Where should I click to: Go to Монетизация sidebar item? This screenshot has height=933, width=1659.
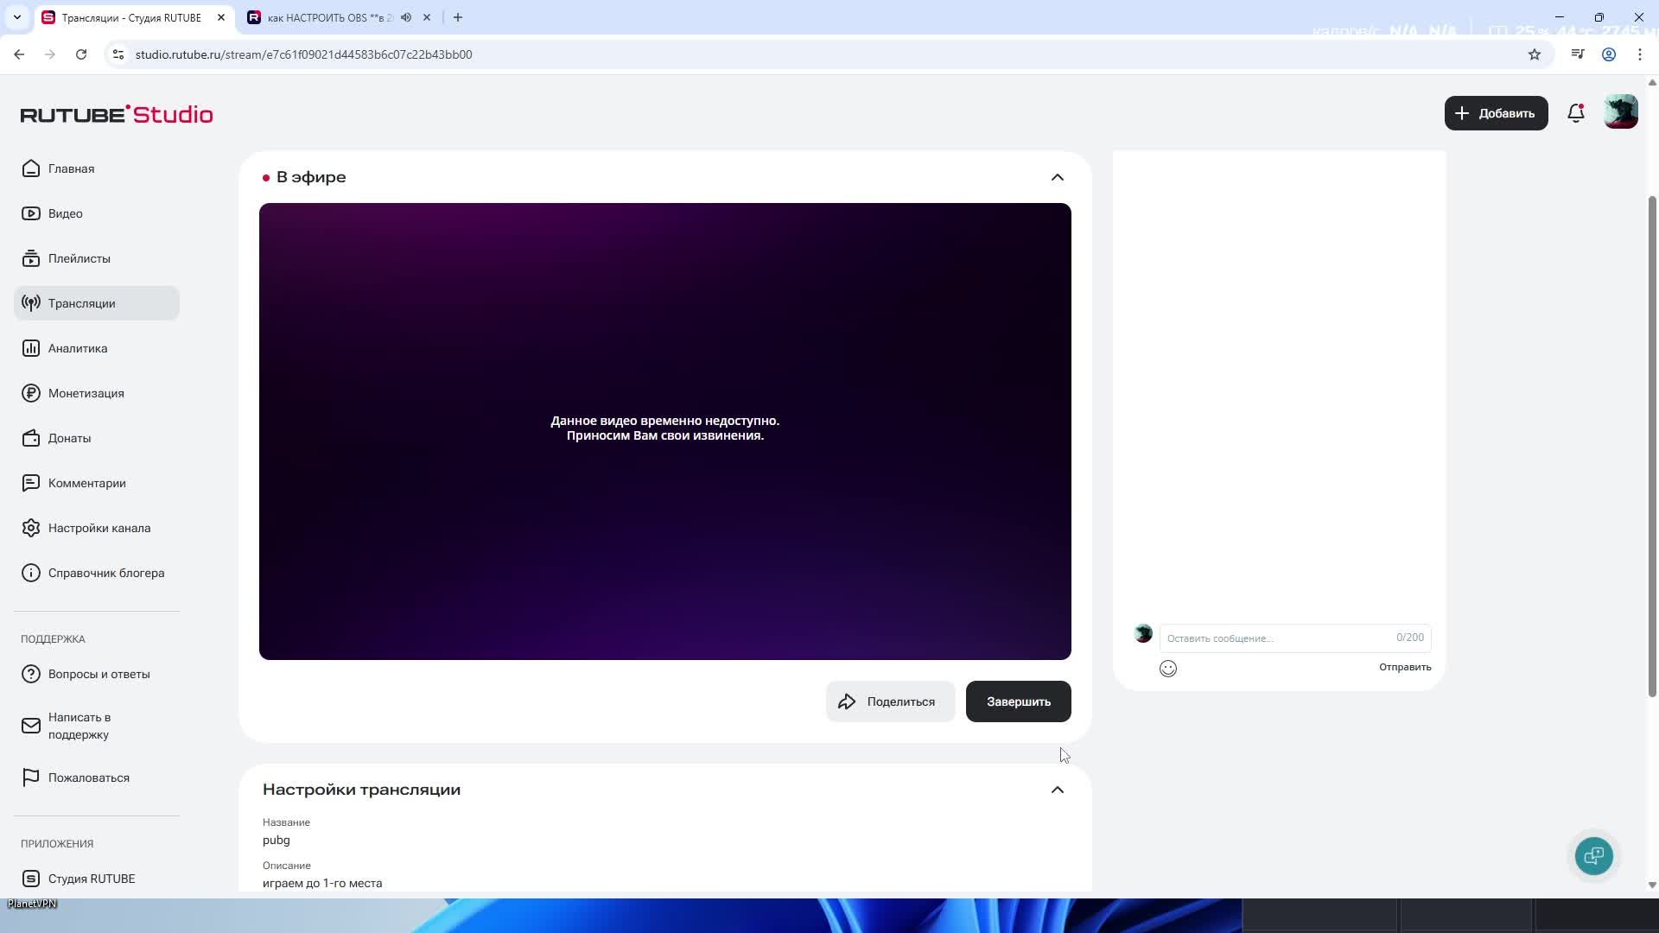tap(86, 393)
